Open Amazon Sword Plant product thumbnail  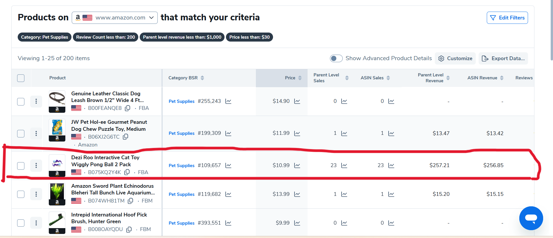point(57,194)
